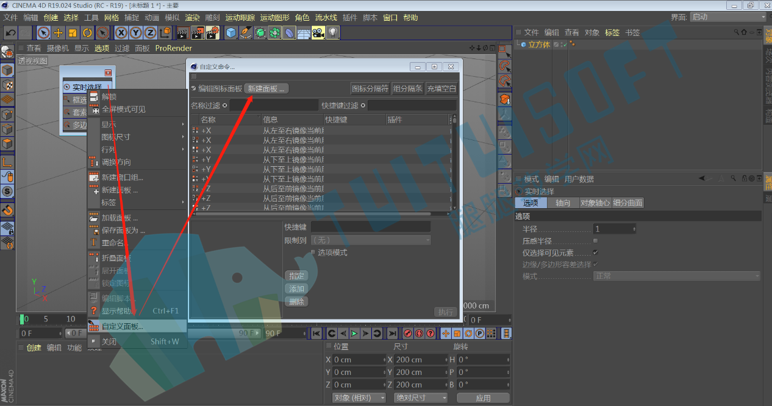Toggle 仅选择可见元素 checkbox
Image resolution: width=772 pixels, height=406 pixels.
(x=596, y=253)
